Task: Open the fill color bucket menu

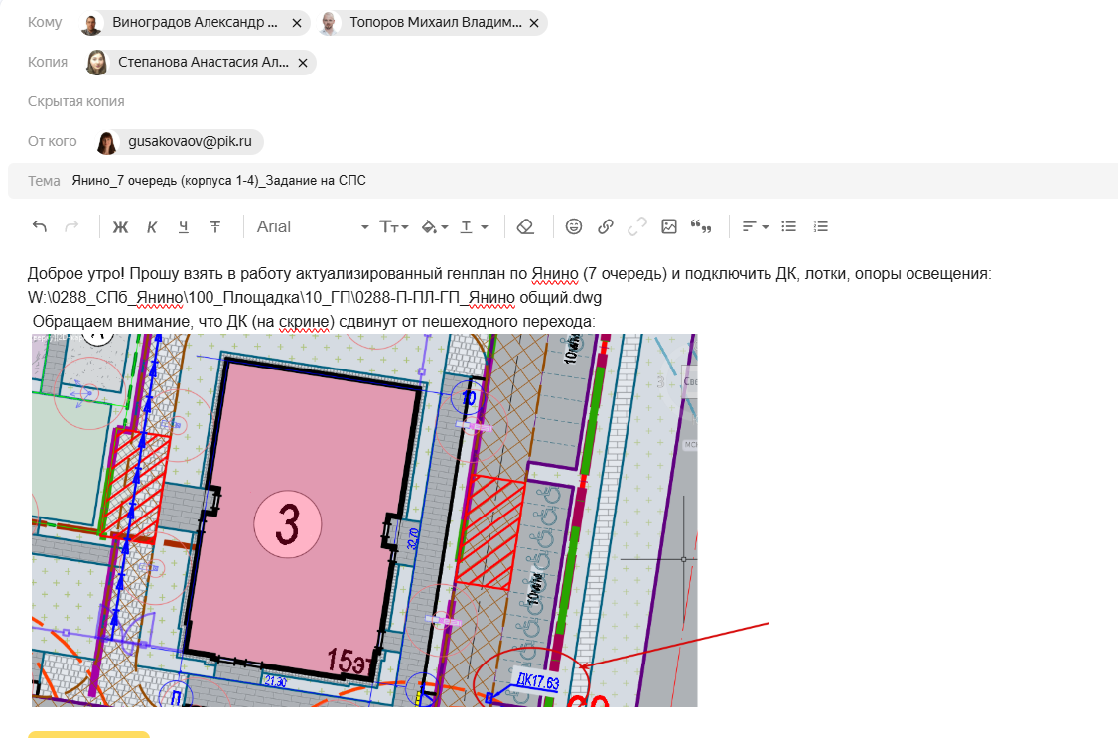Action: [435, 226]
